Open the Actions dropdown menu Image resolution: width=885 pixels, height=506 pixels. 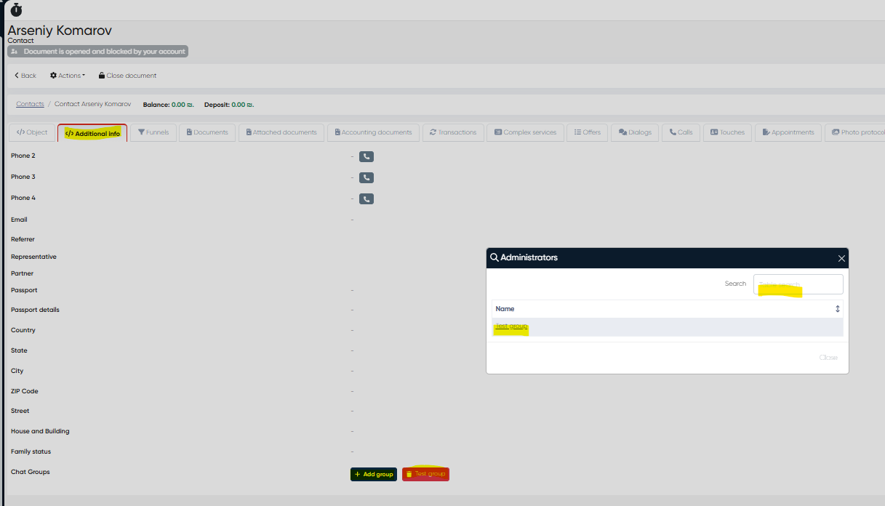click(68, 76)
